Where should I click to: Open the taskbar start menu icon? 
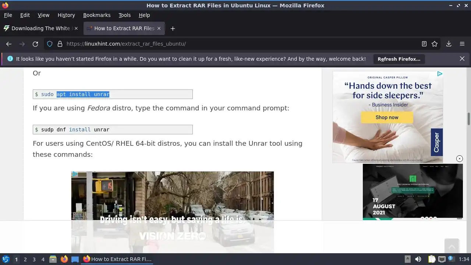tap(6, 259)
